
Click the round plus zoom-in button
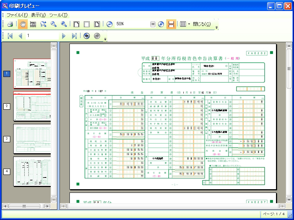click(161, 24)
